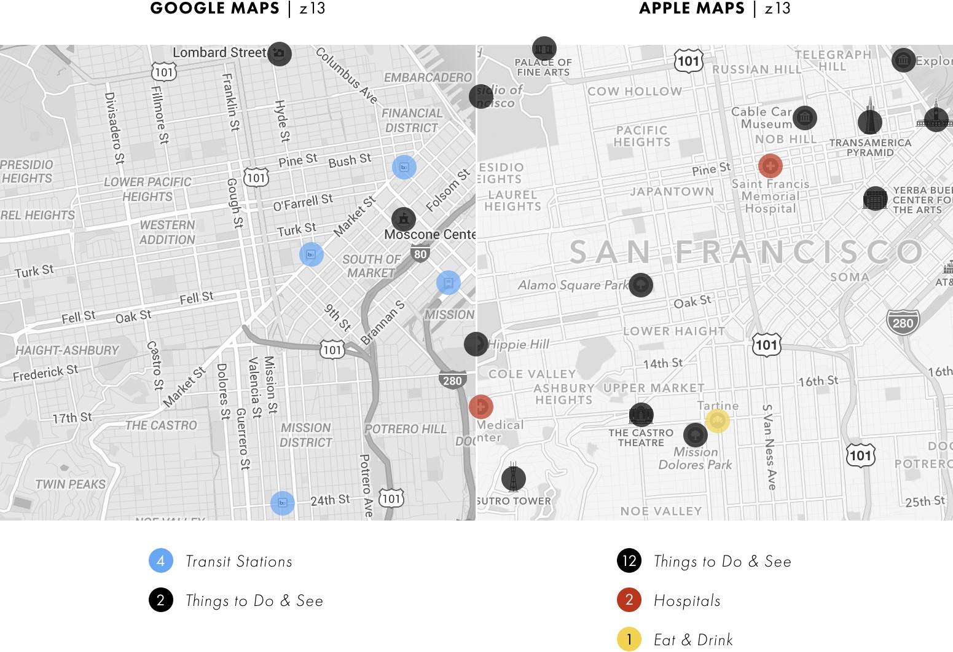The height and width of the screenshot is (652, 953).
Task: Click the MISSION DISTRICT label
Action: pos(306,435)
